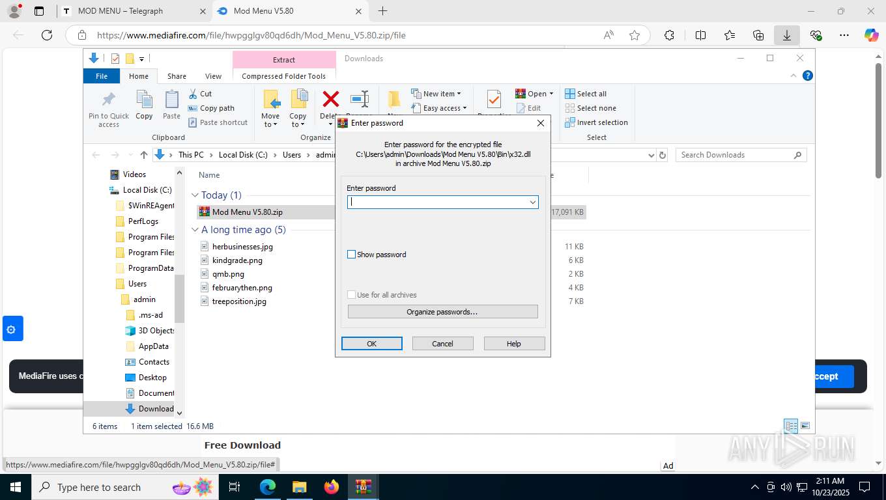Image resolution: width=886 pixels, height=500 pixels.
Task: Click Invert selection in the ribbon
Action: point(596,122)
